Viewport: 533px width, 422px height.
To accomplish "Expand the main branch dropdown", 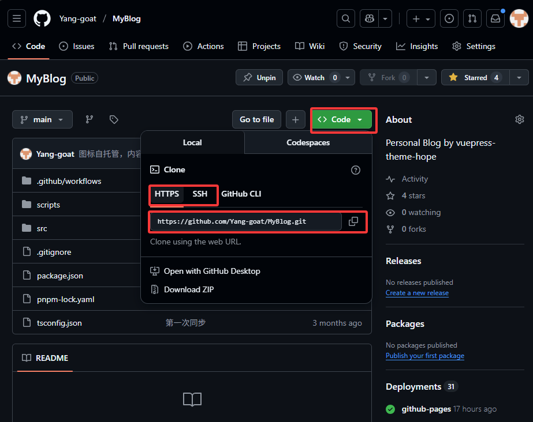I will pos(42,119).
